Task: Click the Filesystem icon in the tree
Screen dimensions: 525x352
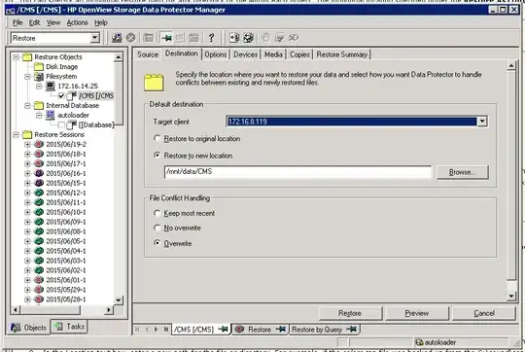Action: [x=39, y=77]
